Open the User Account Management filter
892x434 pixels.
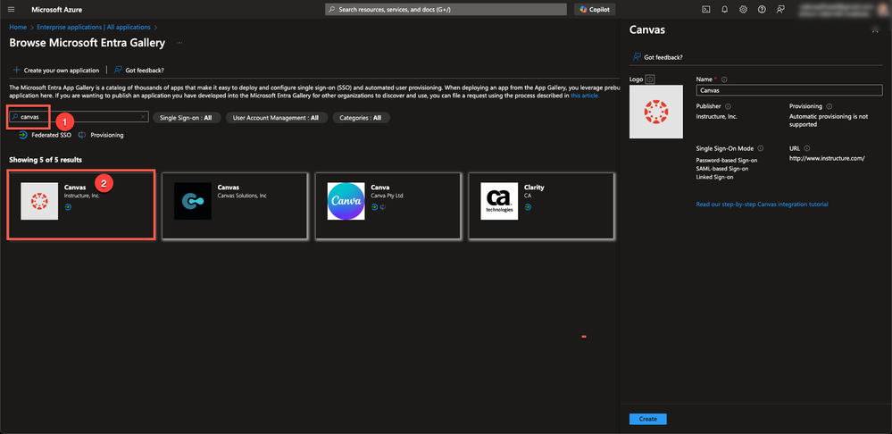[275, 117]
